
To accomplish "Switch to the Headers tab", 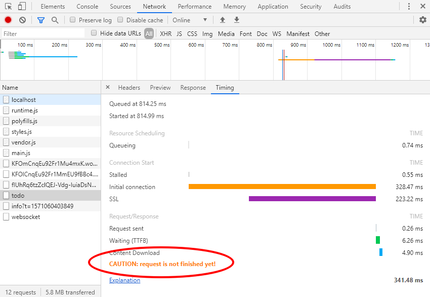I will tap(129, 87).
